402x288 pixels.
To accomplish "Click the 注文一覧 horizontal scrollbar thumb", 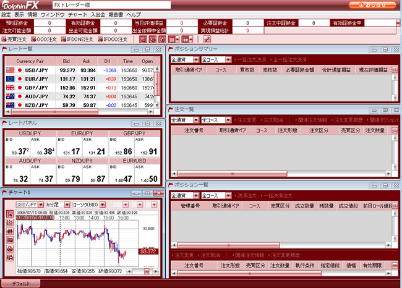I will pos(233,174).
